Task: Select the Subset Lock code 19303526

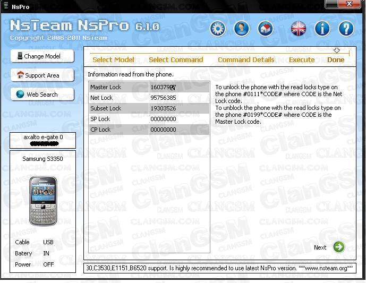Action: pyautogui.click(x=163, y=108)
